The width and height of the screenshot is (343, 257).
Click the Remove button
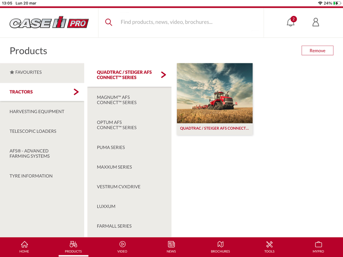pos(317,50)
